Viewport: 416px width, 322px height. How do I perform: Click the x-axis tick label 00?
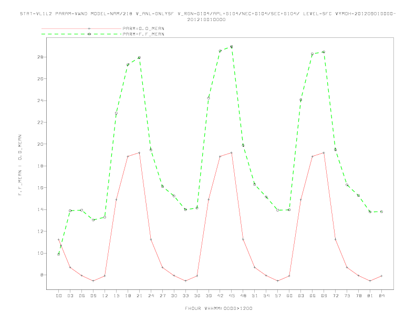click(x=59, y=296)
